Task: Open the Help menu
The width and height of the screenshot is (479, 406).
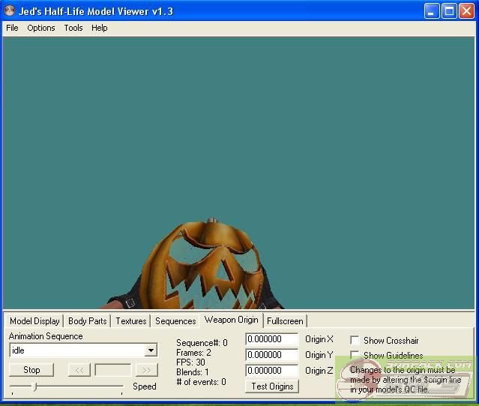Action: pos(99,28)
